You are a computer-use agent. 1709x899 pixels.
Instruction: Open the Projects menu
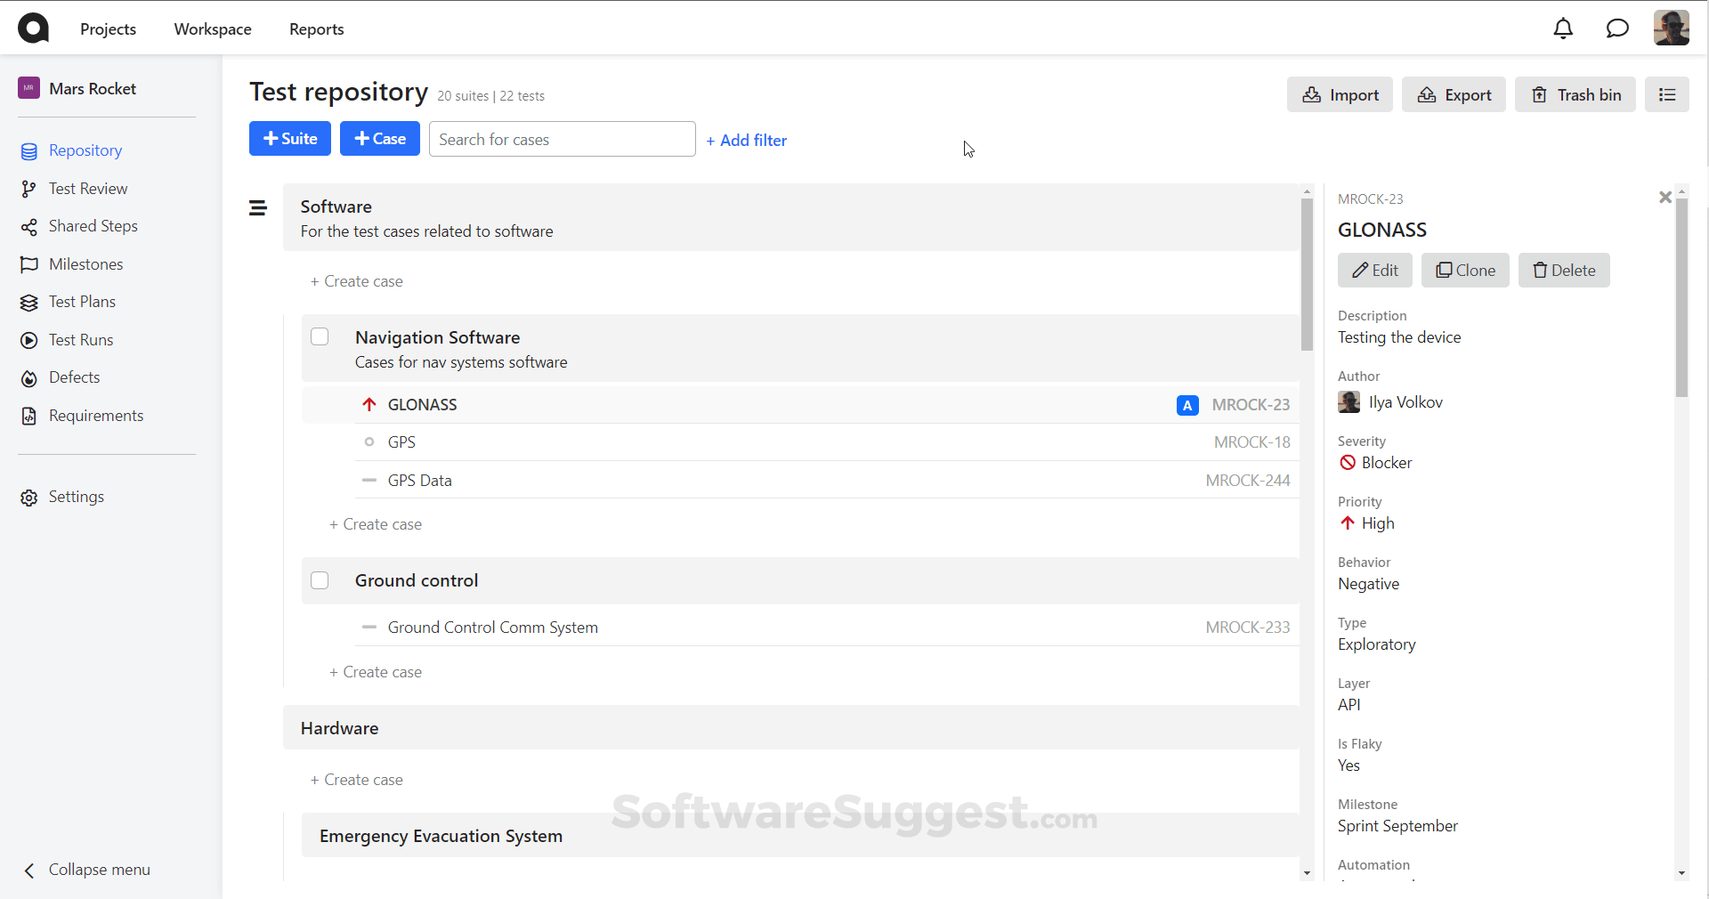(x=108, y=28)
